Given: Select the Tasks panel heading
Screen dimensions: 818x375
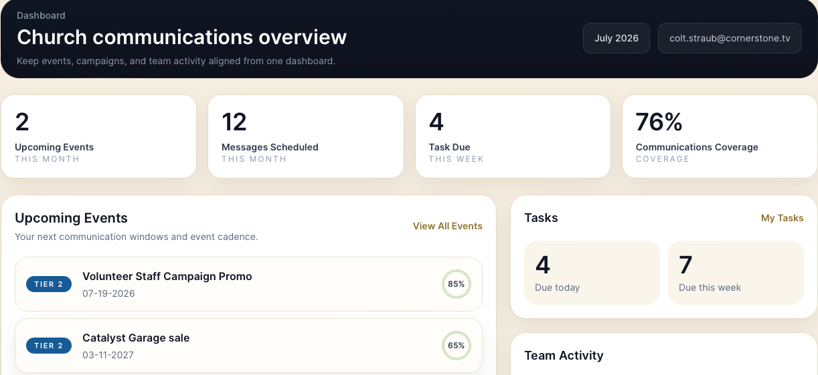Looking at the screenshot, I should (541, 218).
